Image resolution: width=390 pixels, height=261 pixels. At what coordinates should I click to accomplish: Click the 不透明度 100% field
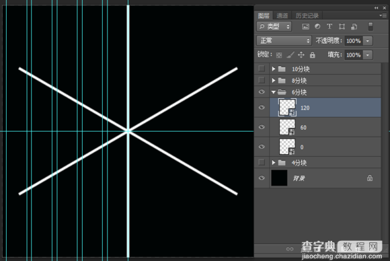(x=354, y=41)
